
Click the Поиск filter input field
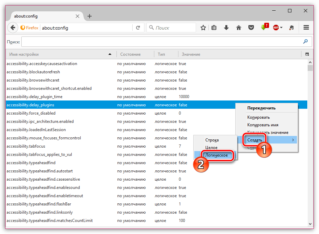pyautogui.click(x=161, y=42)
